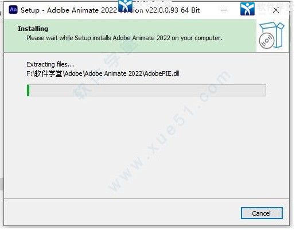296x230 pixels.
Task: Click the 'Please wait while Setup installs' message
Action: [124, 38]
